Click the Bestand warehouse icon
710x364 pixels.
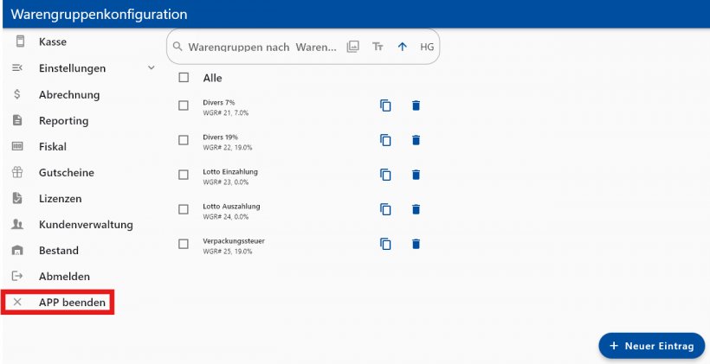point(17,250)
